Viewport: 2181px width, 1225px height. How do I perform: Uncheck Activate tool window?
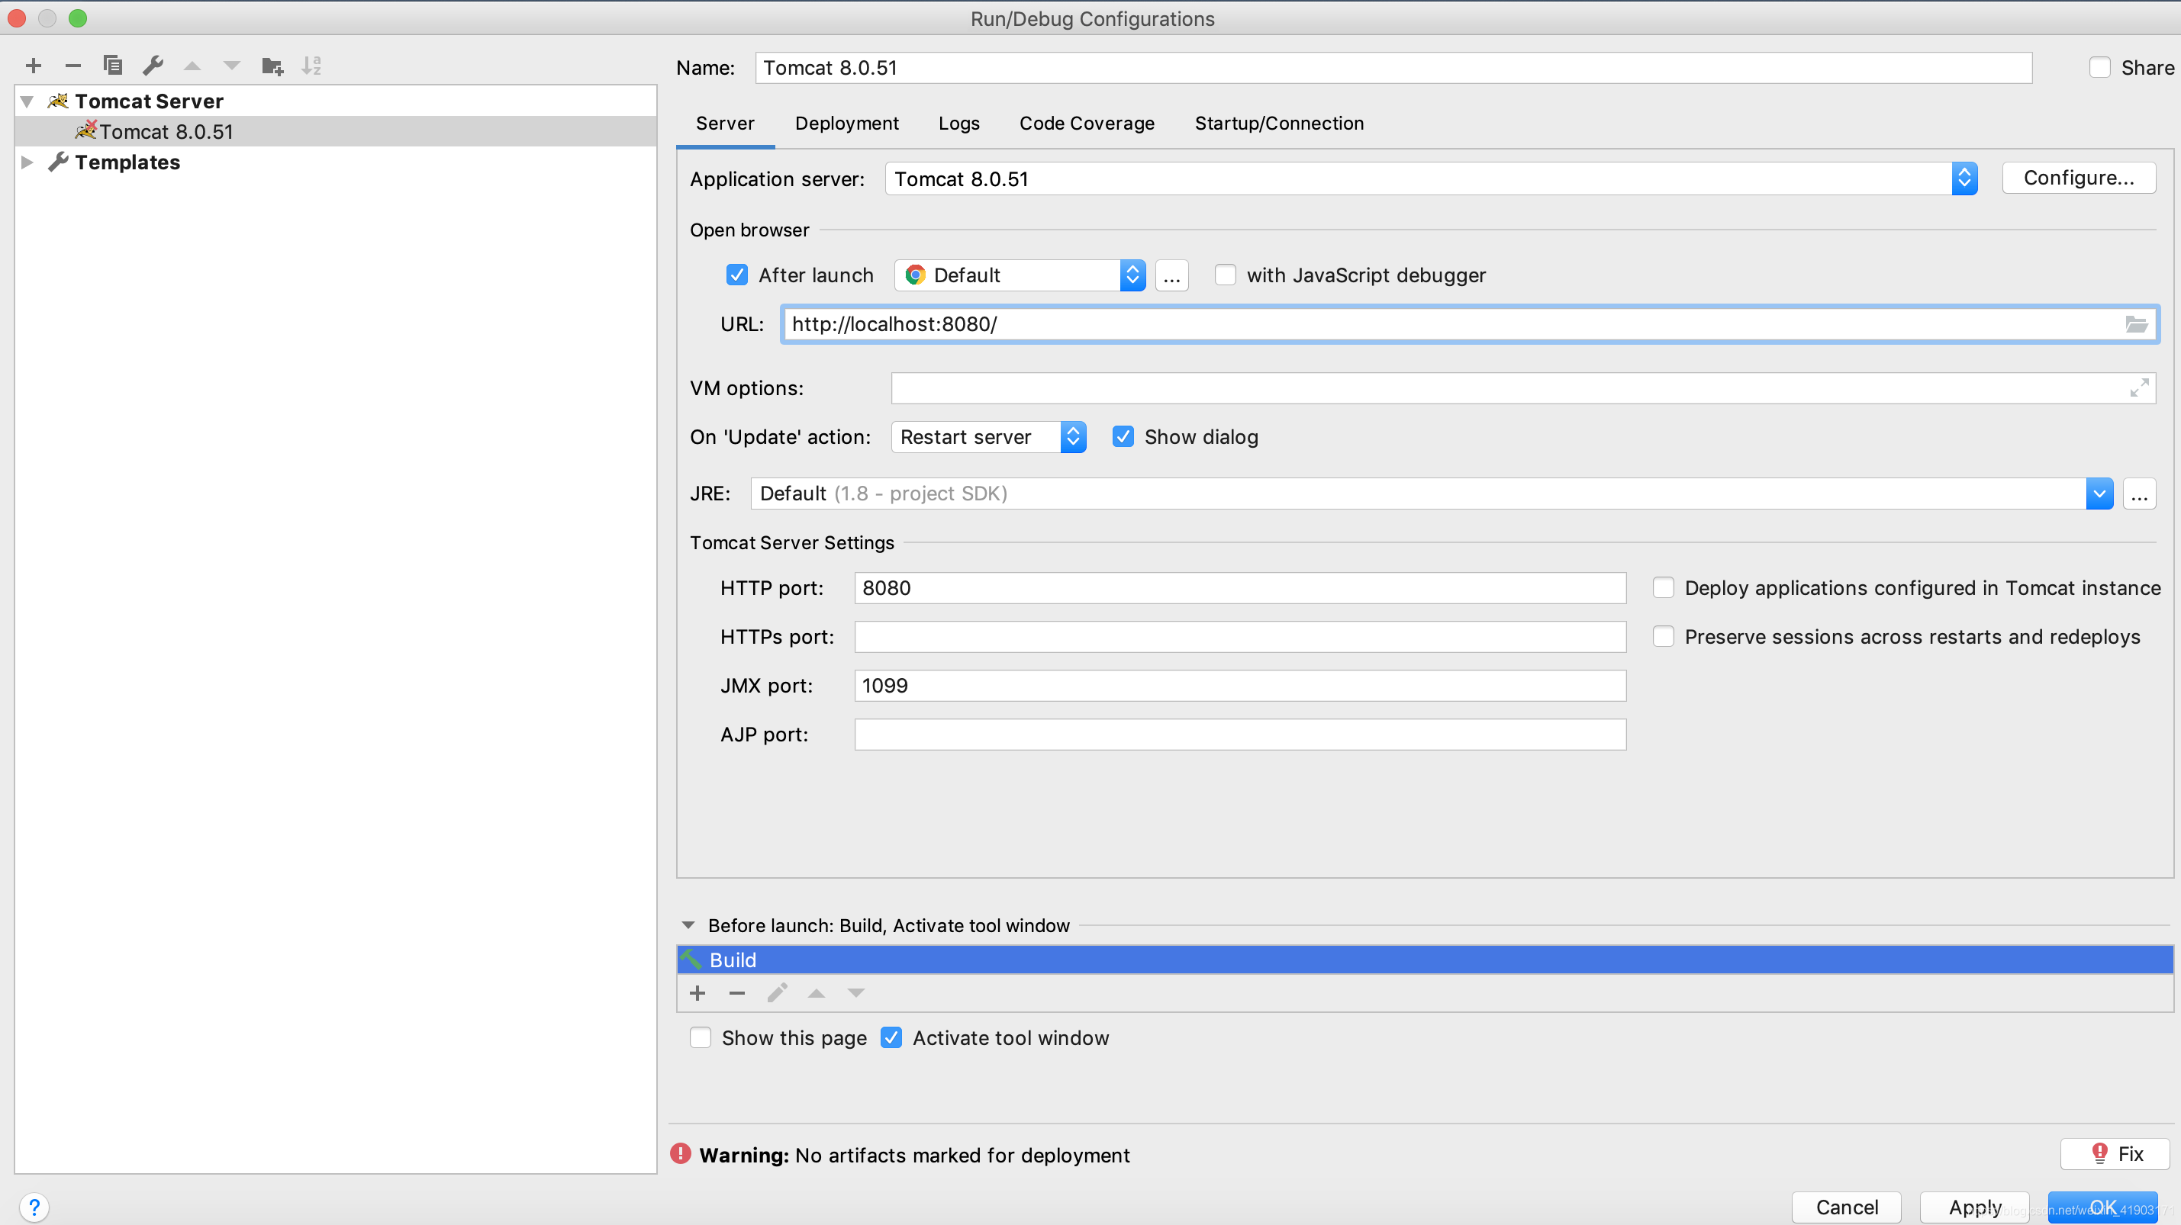(x=891, y=1038)
